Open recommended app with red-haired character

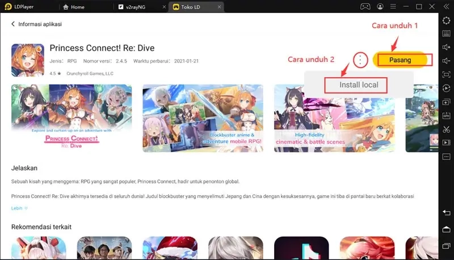coord(367,248)
